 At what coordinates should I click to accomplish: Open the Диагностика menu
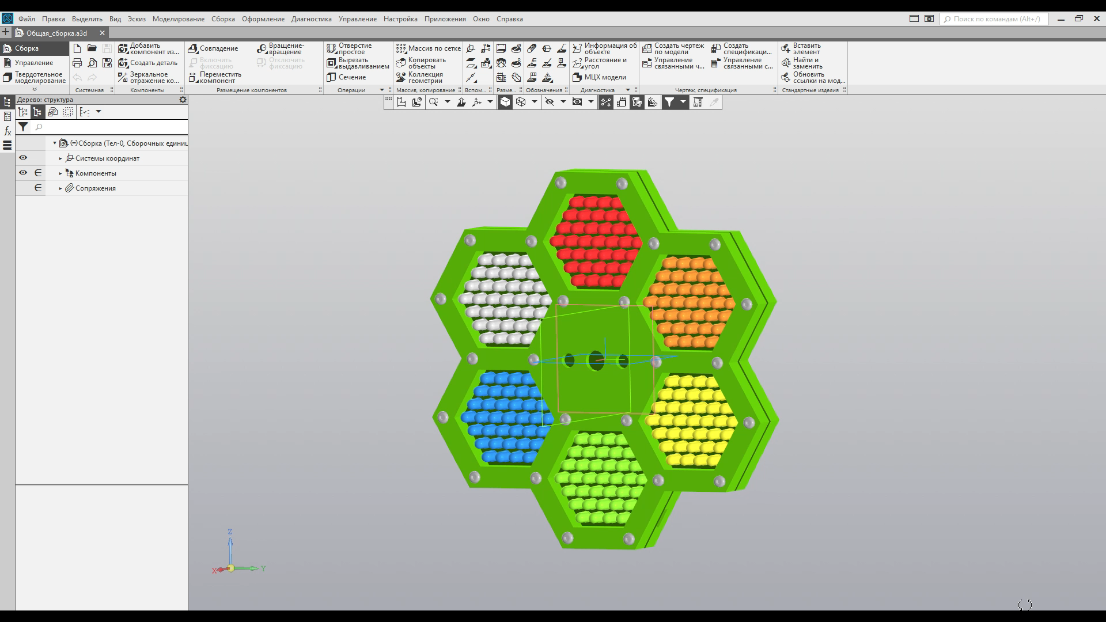click(x=311, y=19)
